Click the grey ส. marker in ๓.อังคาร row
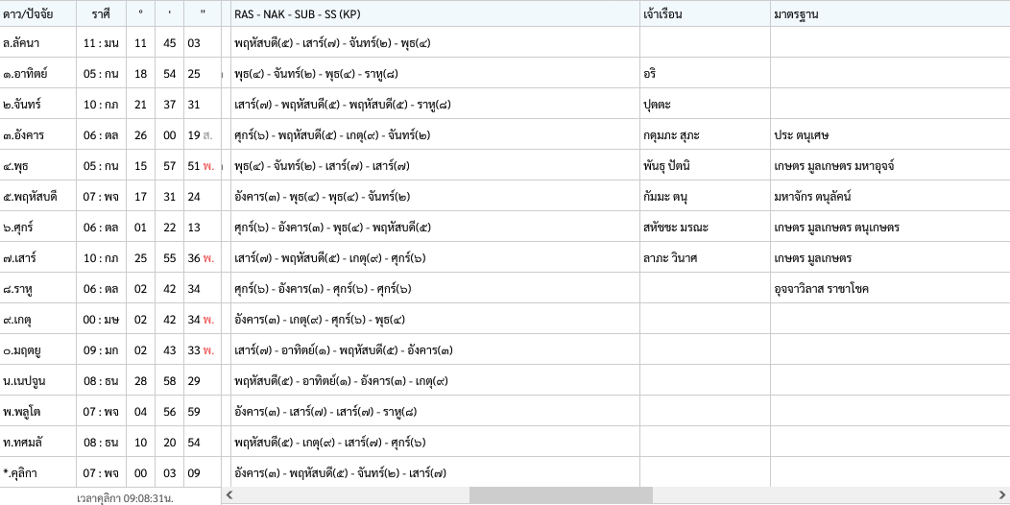 pos(207,135)
